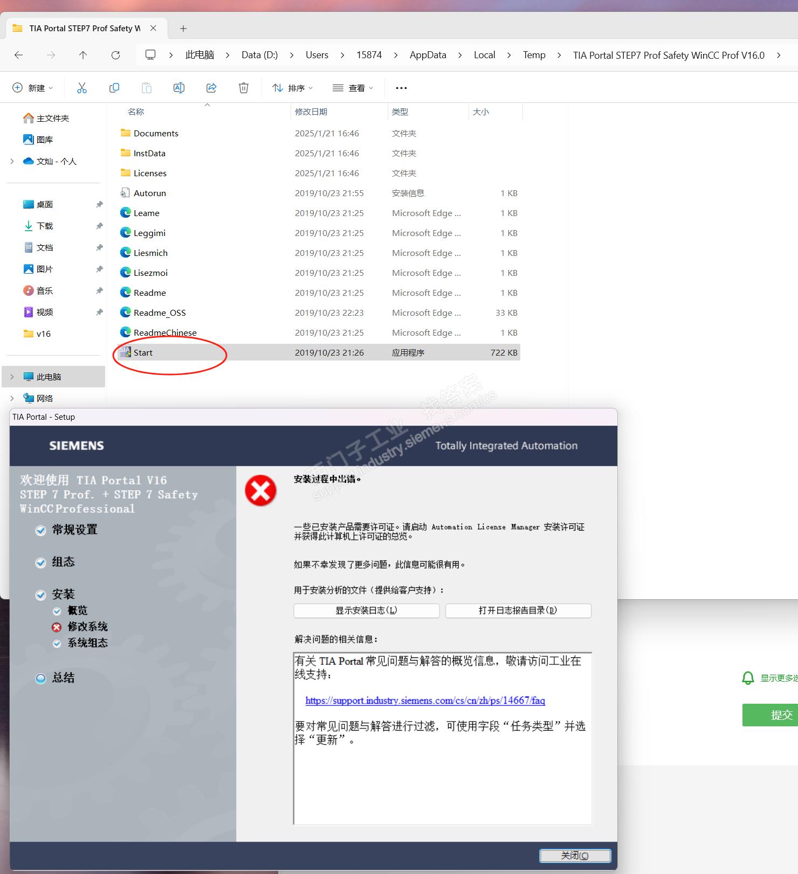Open the 查看 (View) dropdown

353,88
